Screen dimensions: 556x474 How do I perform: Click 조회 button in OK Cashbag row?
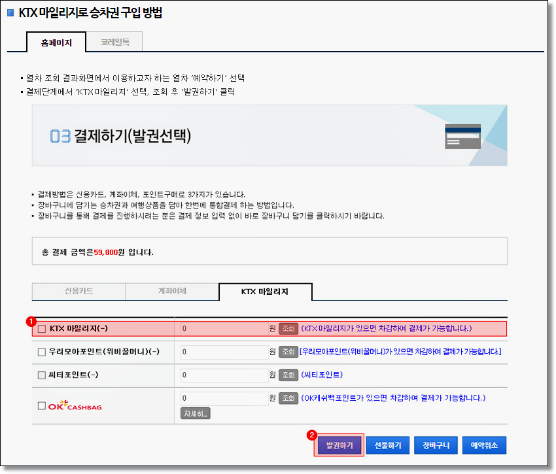click(288, 398)
